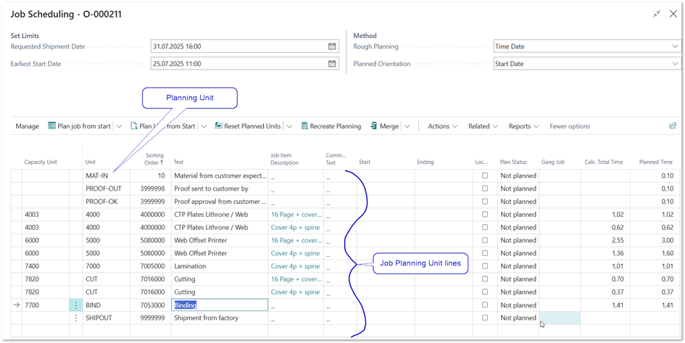Expand the arrow next to Merge
The image size is (685, 343).
click(x=407, y=126)
